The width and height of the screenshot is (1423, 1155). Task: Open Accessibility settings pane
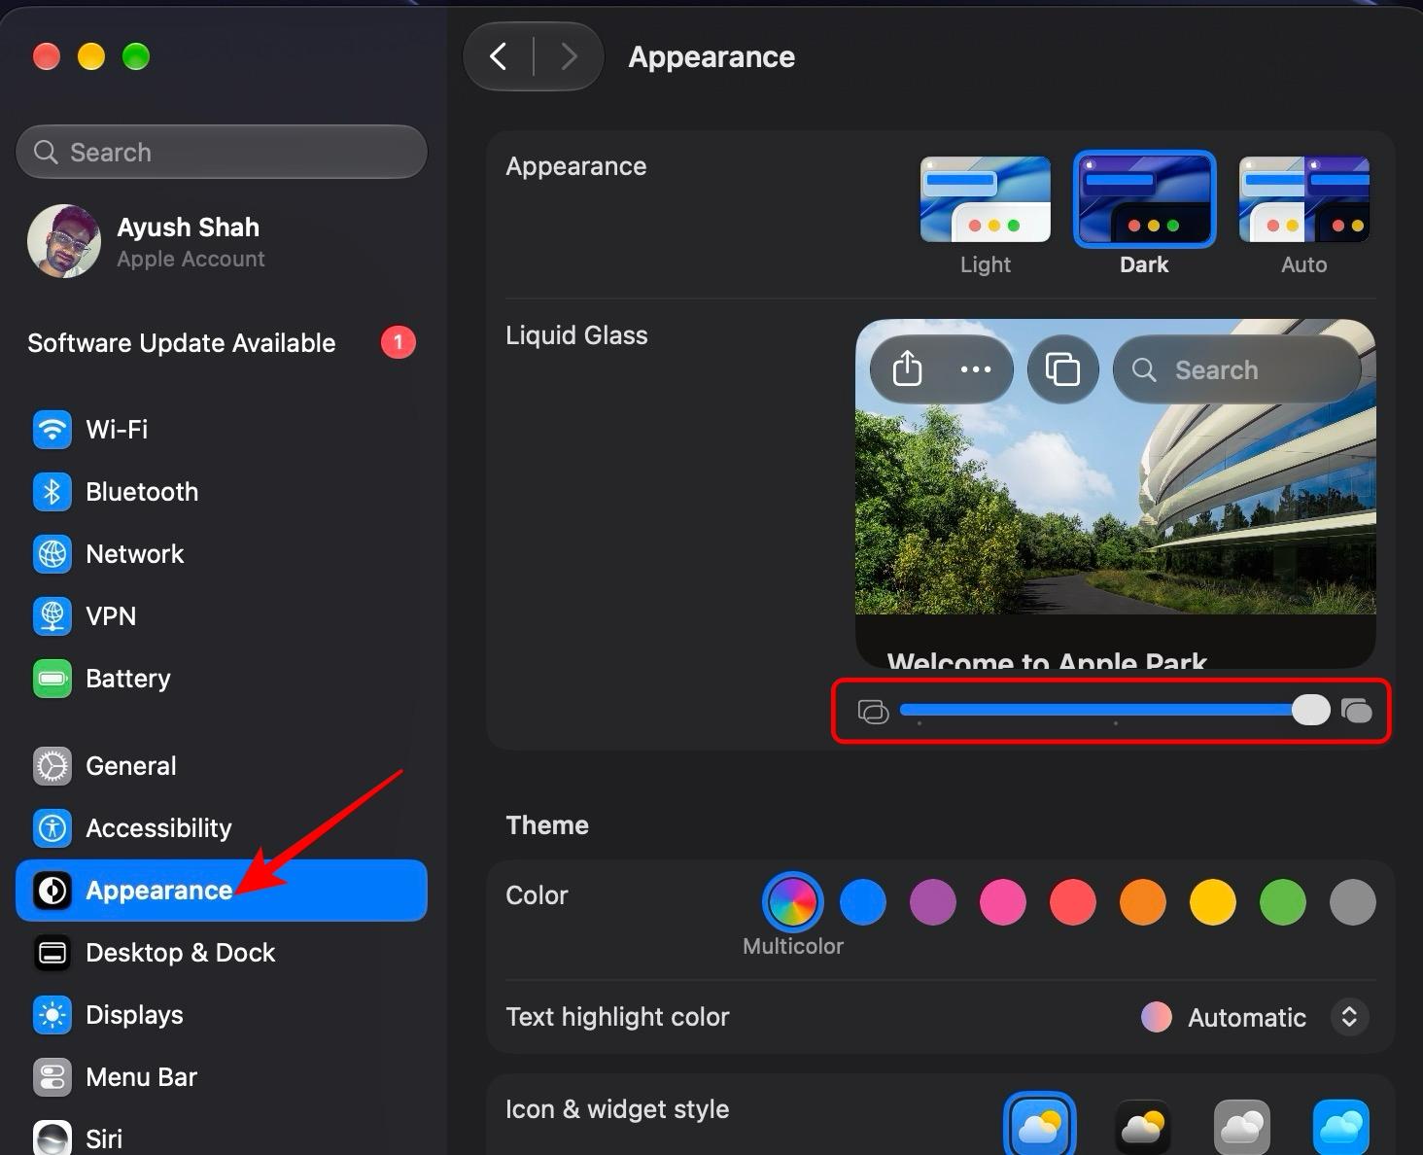click(x=222, y=828)
